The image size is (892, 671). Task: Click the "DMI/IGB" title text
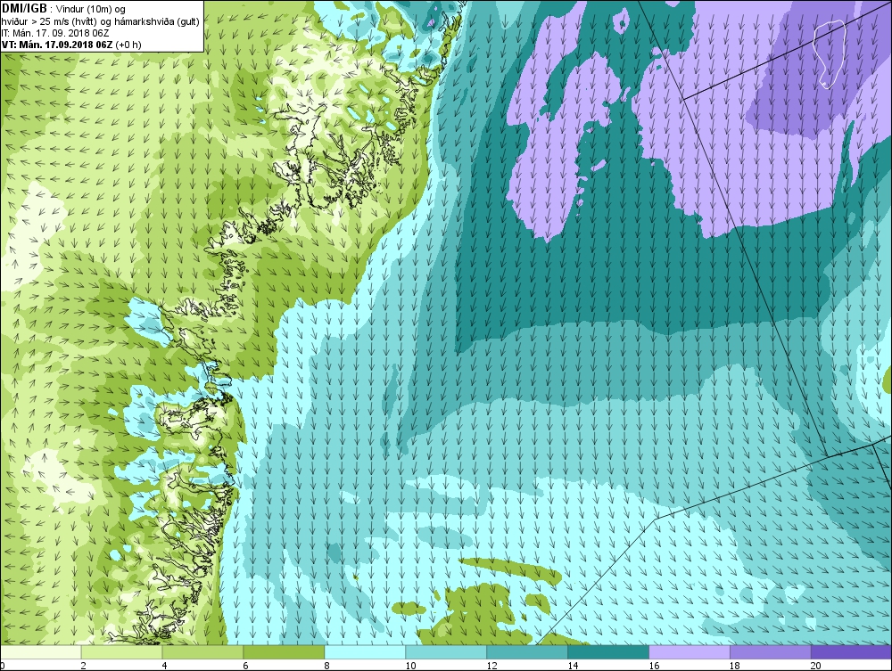point(24,9)
